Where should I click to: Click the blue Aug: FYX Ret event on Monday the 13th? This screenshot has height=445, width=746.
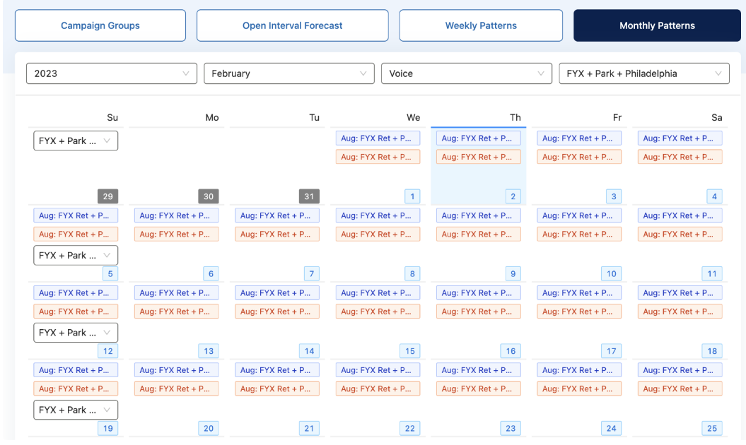click(176, 369)
